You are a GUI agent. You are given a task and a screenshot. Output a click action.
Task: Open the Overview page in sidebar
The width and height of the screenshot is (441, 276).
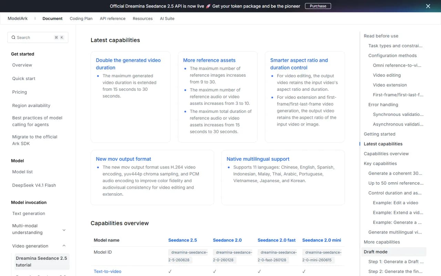click(22, 65)
